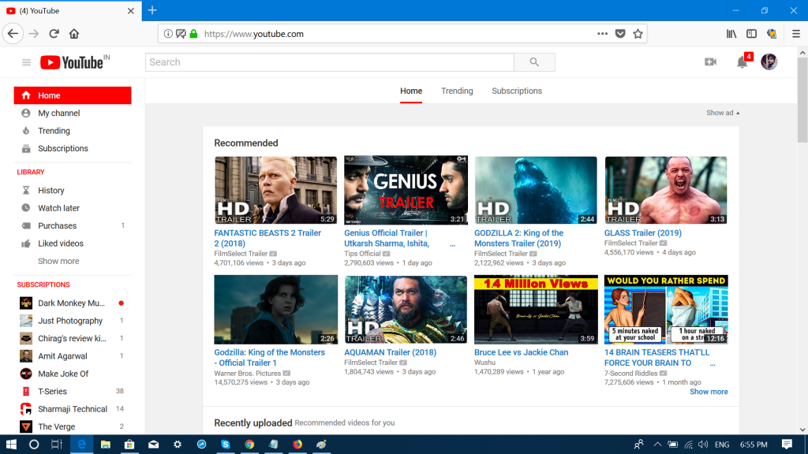
Task: Click the taskbar clock showing 6:55 PM
Action: click(754, 445)
